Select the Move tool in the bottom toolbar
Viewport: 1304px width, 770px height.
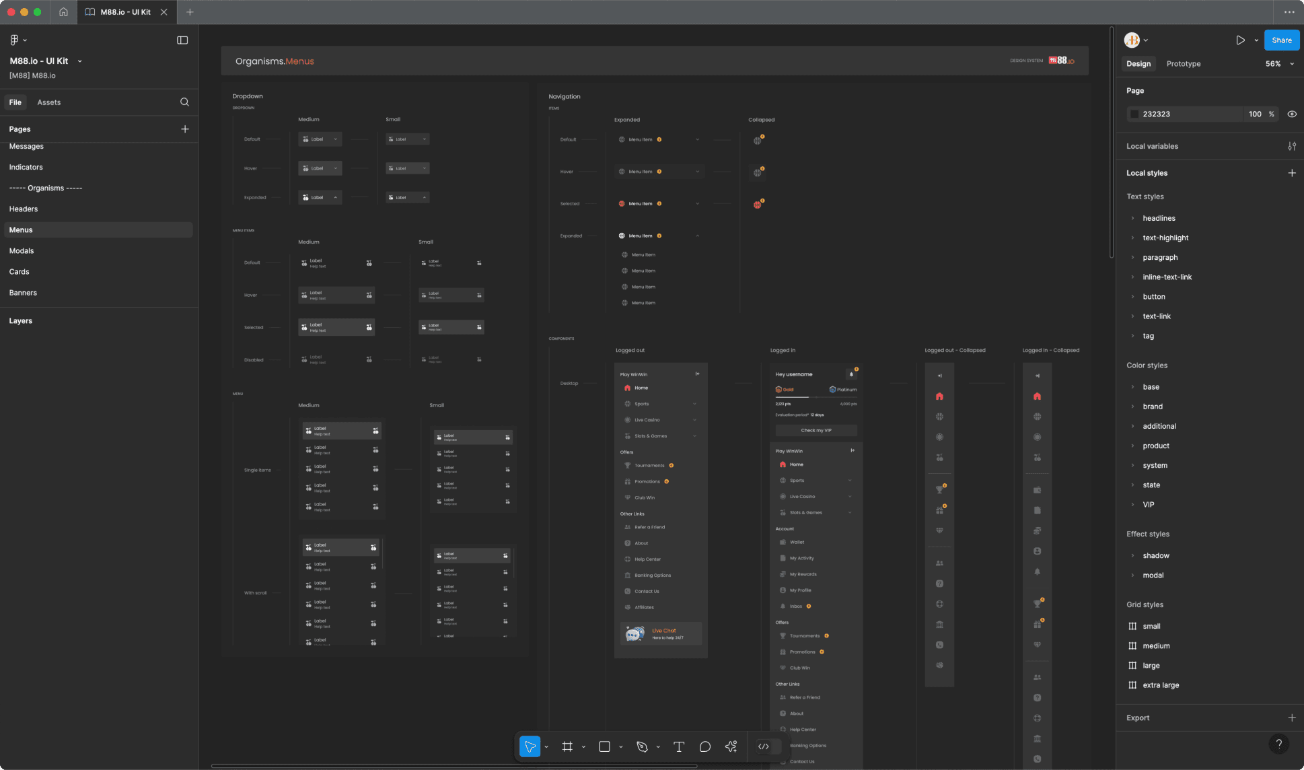[531, 746]
